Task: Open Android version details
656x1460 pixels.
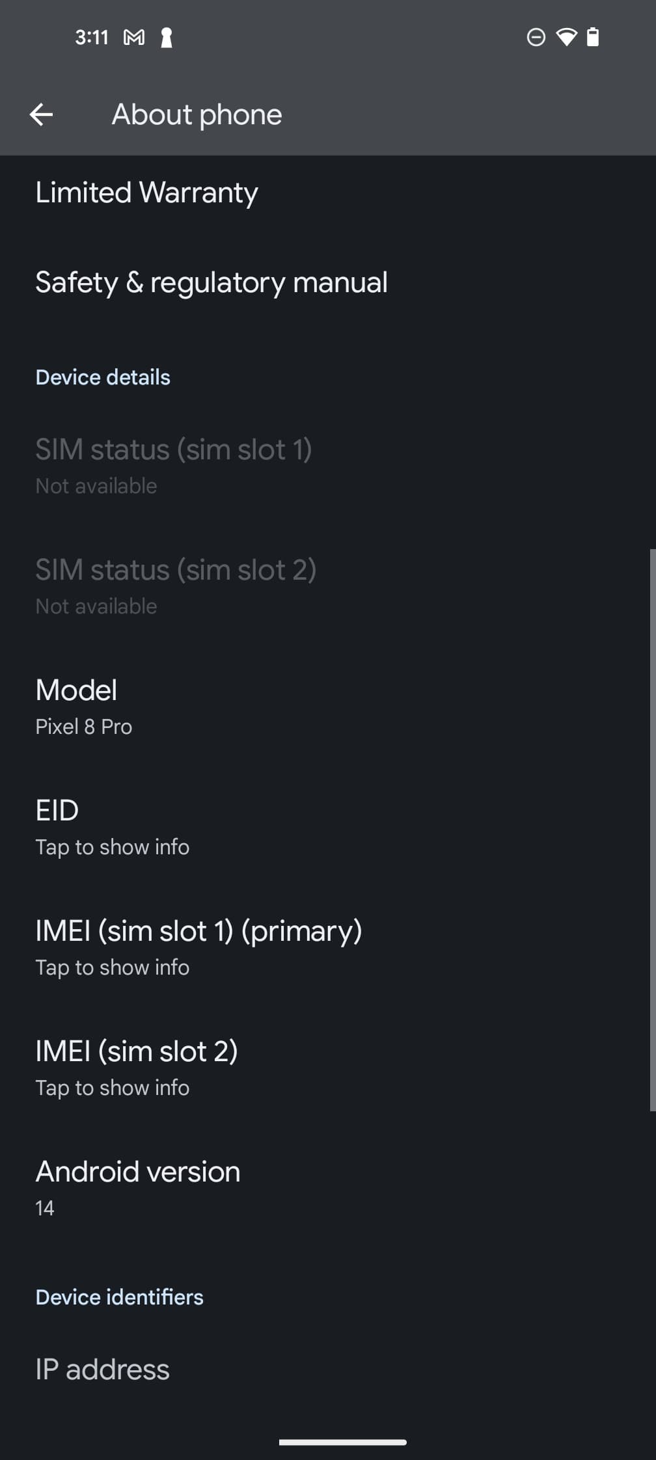Action: pyautogui.click(x=138, y=1187)
